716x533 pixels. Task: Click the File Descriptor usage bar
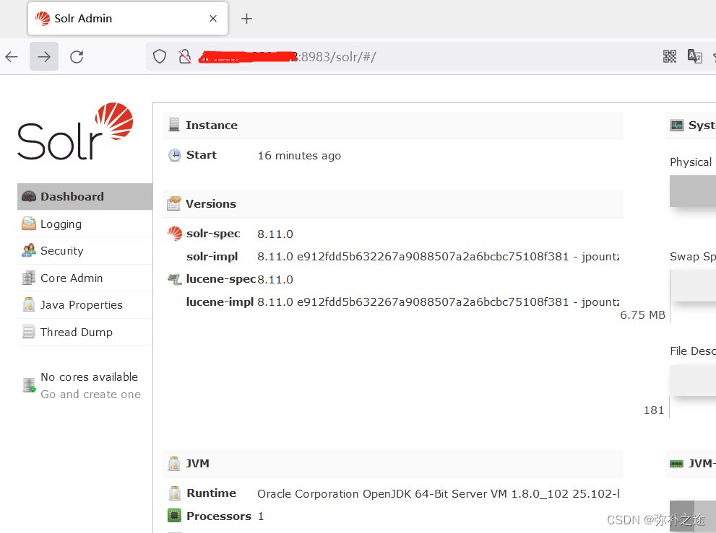(693, 380)
